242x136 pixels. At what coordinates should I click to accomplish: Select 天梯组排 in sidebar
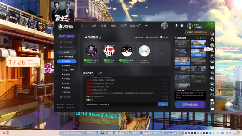pyautogui.click(x=67, y=61)
